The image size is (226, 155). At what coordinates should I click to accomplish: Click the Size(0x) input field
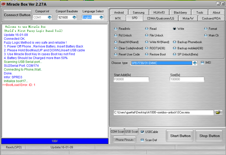pos(187,79)
